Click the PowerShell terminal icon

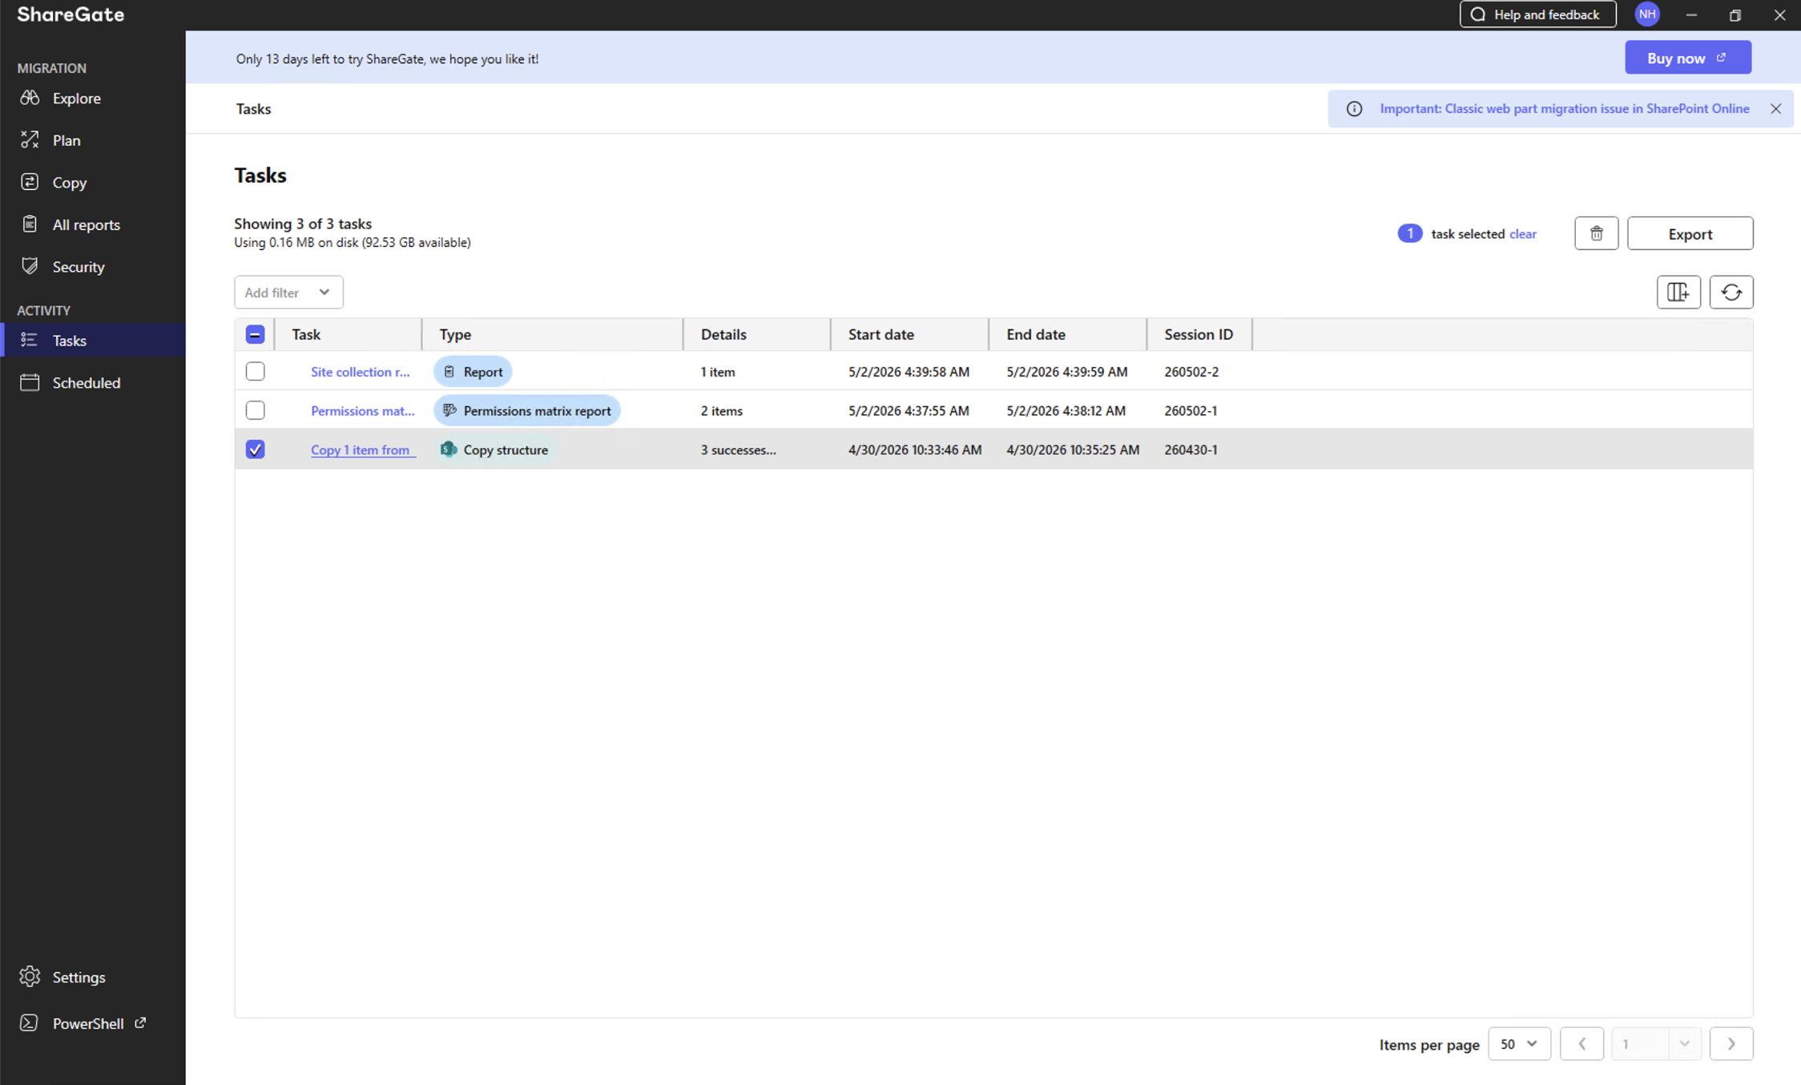point(30,1022)
